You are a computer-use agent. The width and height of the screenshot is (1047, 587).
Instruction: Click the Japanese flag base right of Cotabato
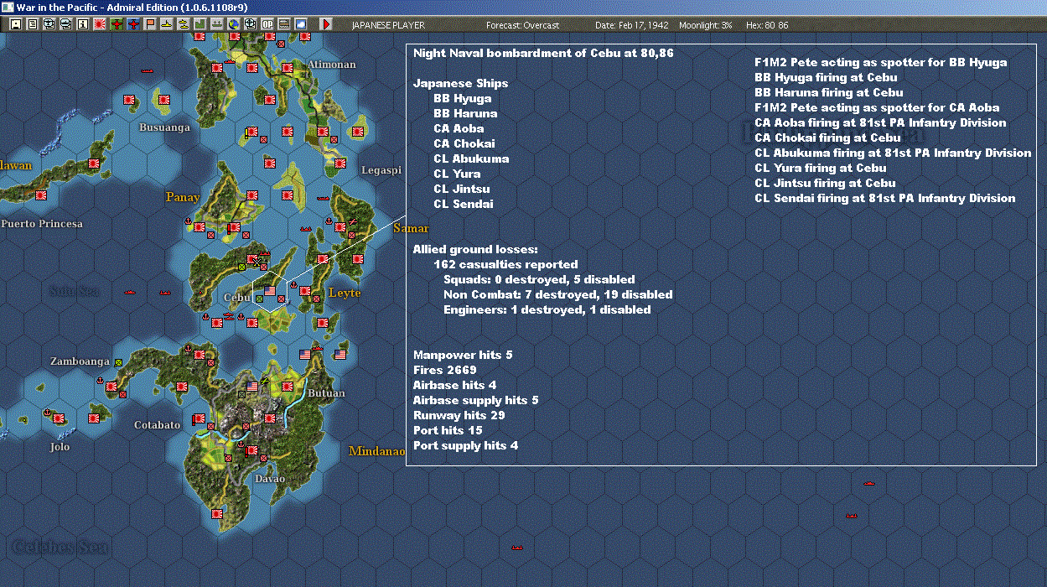coord(200,418)
